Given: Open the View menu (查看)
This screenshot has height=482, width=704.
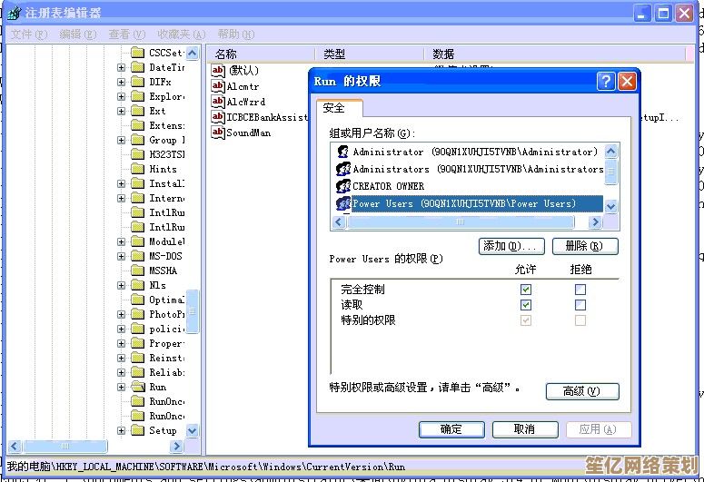Looking at the screenshot, I should (x=126, y=34).
